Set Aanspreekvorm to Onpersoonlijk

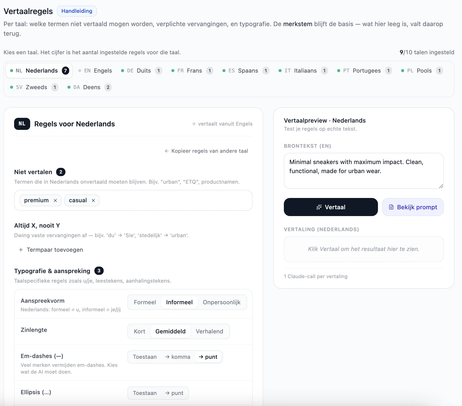tap(222, 302)
